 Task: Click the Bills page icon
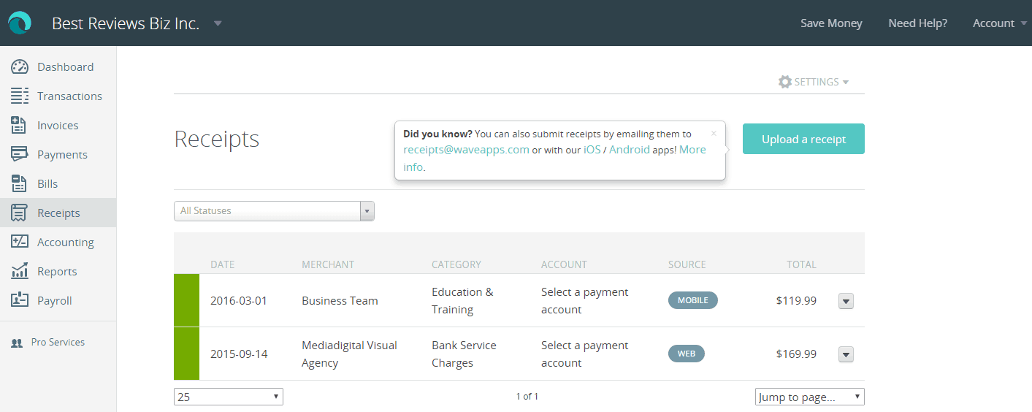click(x=20, y=183)
